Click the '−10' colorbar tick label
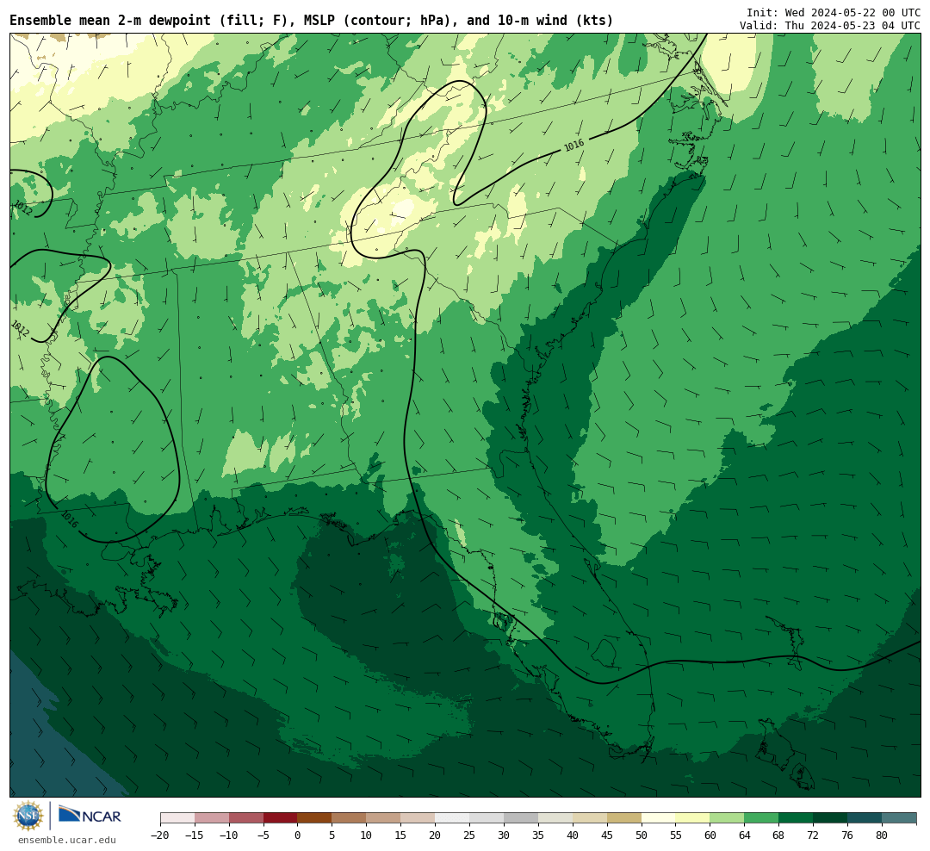This screenshot has height=851, width=930. [x=229, y=835]
